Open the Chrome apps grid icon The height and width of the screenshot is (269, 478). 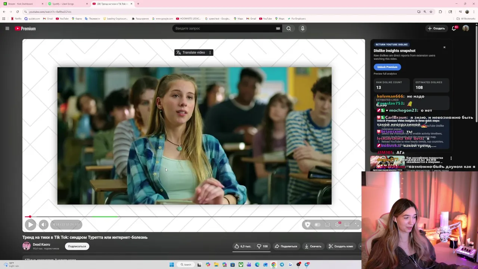(x=4, y=19)
